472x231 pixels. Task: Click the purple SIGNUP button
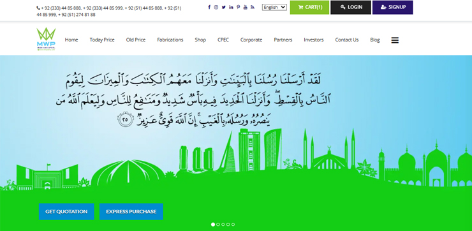(x=393, y=7)
